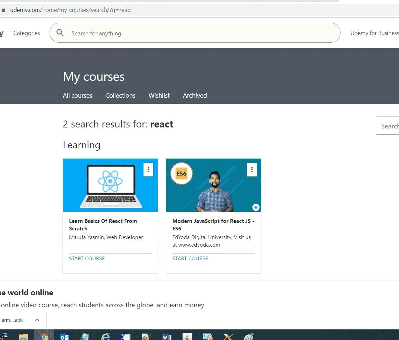
Task: Click the '2 search results for: react' text
Action: [118, 124]
